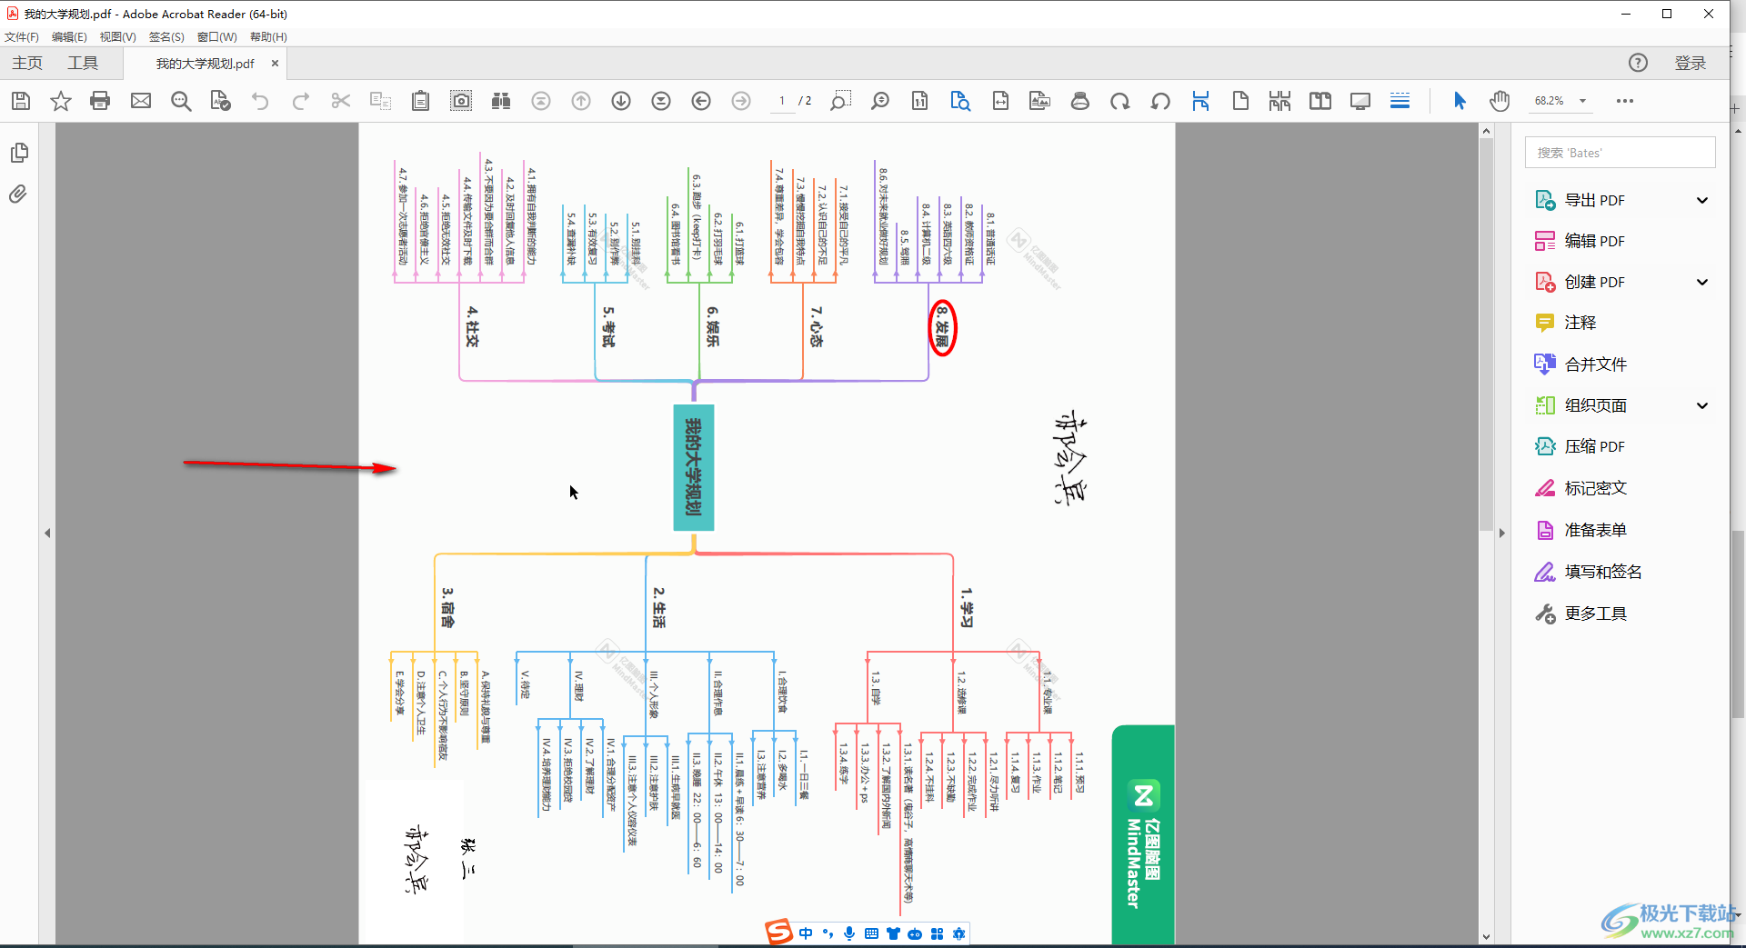The image size is (1746, 948).
Task: Collapse the right tools pane arrow
Action: click(1502, 534)
